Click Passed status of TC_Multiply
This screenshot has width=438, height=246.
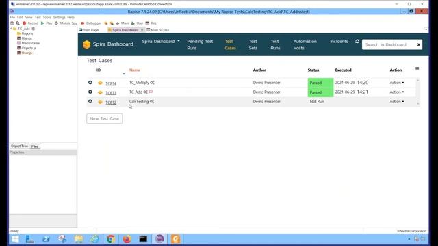coord(320,83)
